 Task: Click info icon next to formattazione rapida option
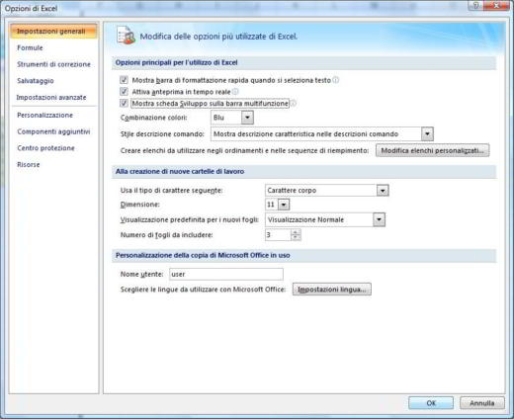pos(335,80)
